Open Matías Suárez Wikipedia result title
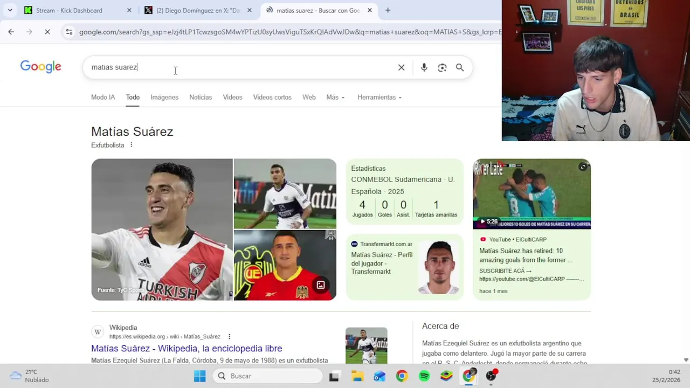Screen dimensions: 690x388 [187, 349]
